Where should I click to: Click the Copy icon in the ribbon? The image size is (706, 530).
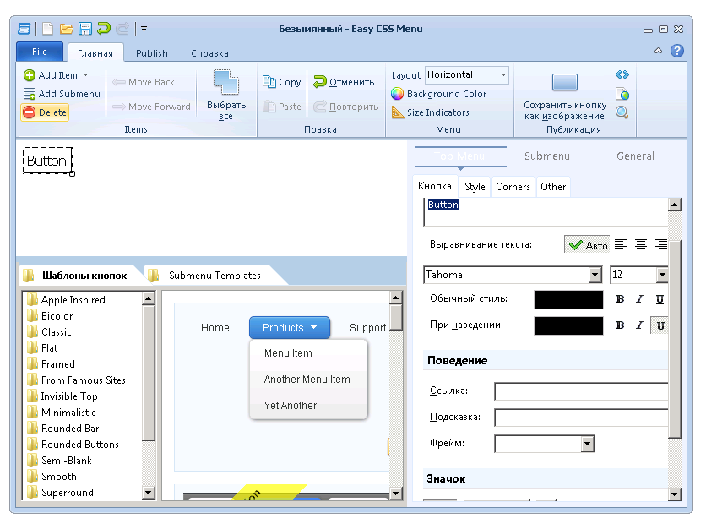coord(269,82)
